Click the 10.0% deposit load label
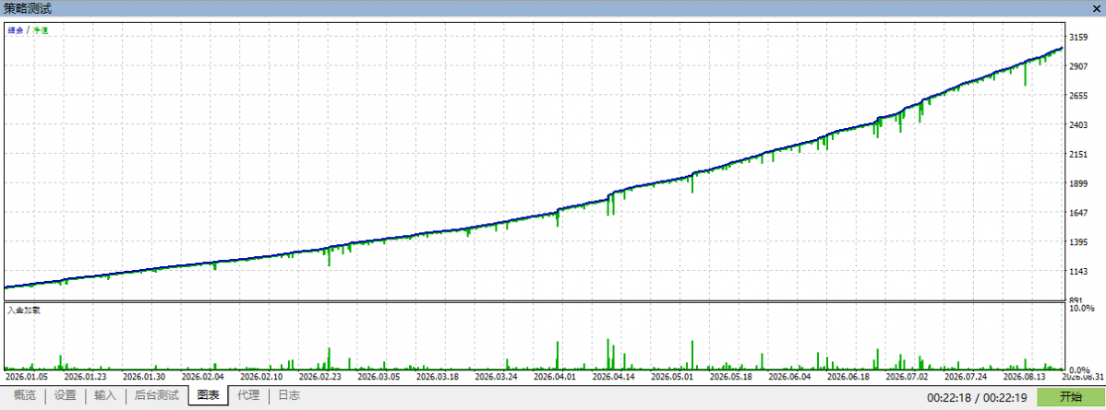The width and height of the screenshot is (1106, 410). [1081, 309]
